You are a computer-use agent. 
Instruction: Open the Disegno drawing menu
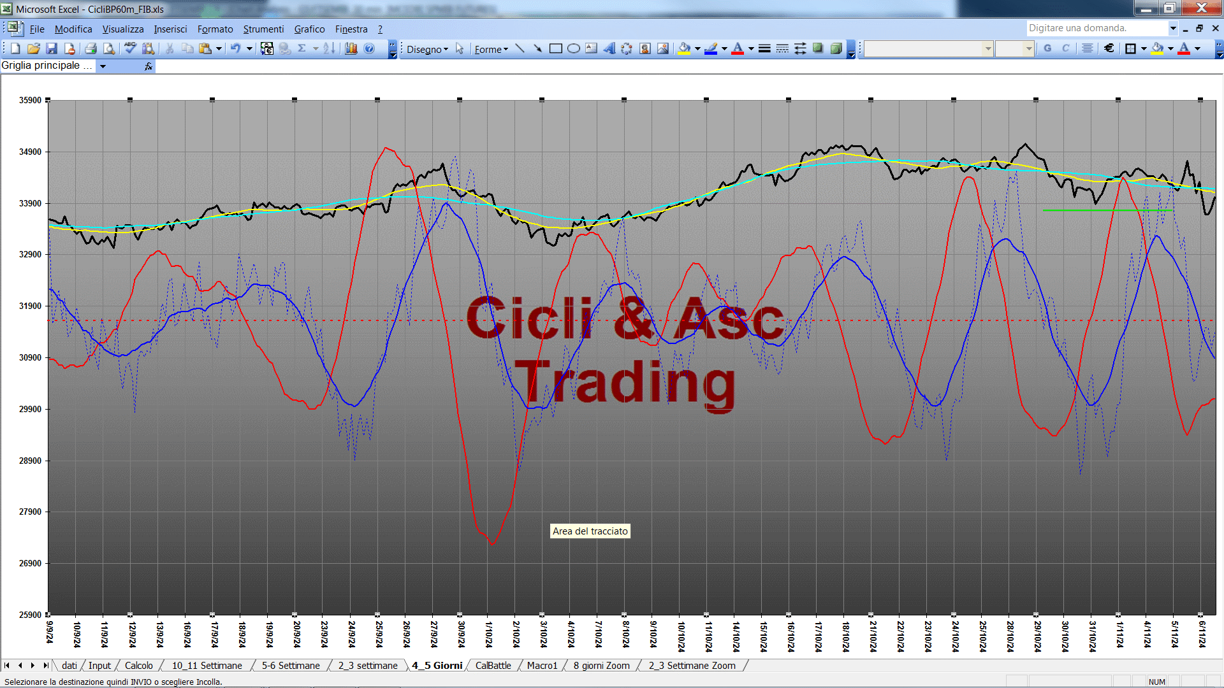[427, 49]
